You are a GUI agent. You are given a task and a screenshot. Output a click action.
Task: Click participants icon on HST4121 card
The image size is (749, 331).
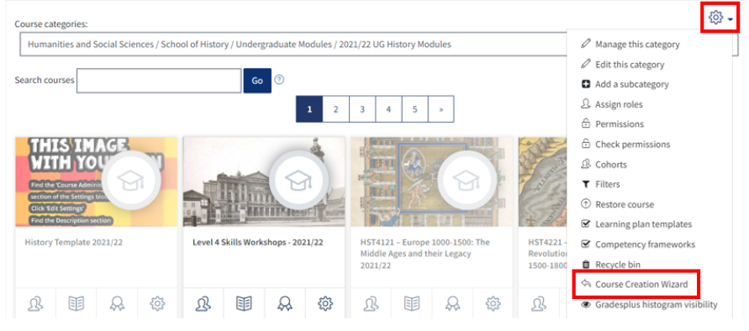coord(372,303)
